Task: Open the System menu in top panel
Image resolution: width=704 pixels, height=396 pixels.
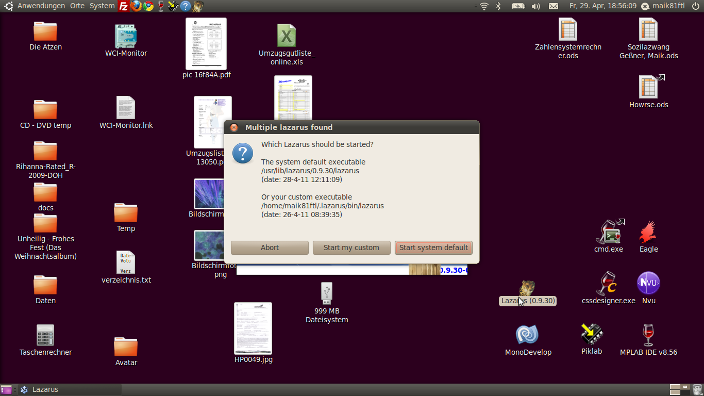Action: [102, 6]
